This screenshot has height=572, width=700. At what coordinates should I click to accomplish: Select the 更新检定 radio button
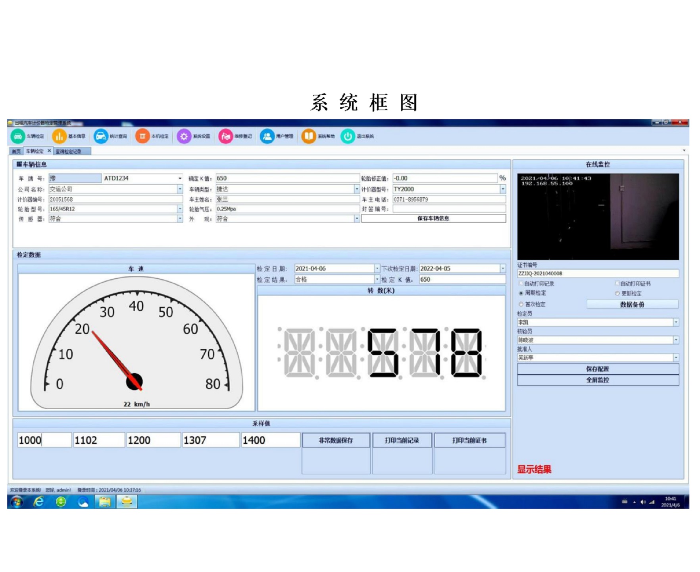point(617,294)
